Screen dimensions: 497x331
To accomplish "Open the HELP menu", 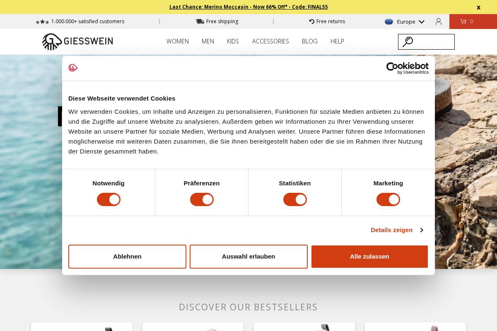I will (x=337, y=41).
